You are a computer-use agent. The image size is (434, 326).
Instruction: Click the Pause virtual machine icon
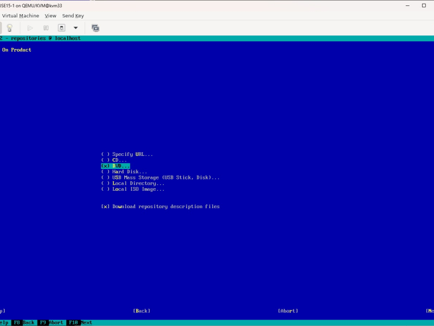coord(46,28)
